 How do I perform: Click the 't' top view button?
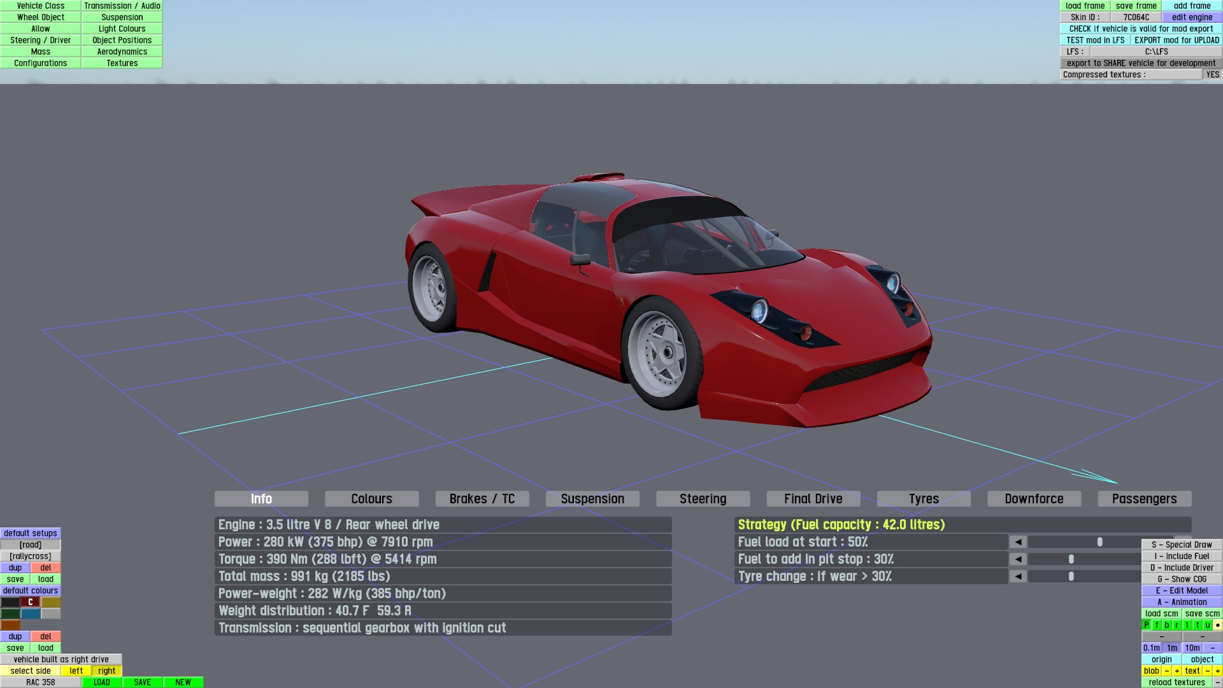(x=1198, y=625)
